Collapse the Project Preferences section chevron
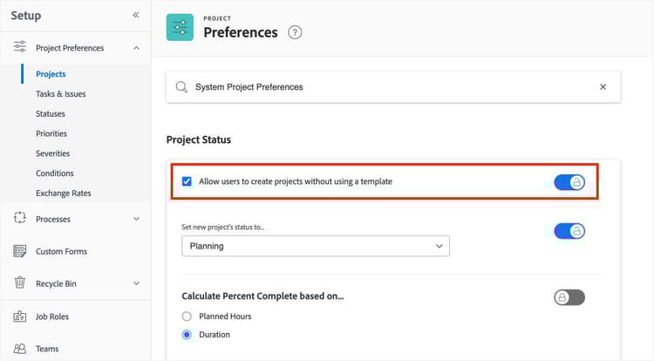 136,48
